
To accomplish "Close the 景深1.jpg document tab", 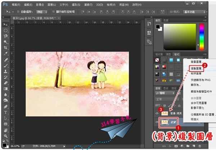I will [x=59, y=18].
